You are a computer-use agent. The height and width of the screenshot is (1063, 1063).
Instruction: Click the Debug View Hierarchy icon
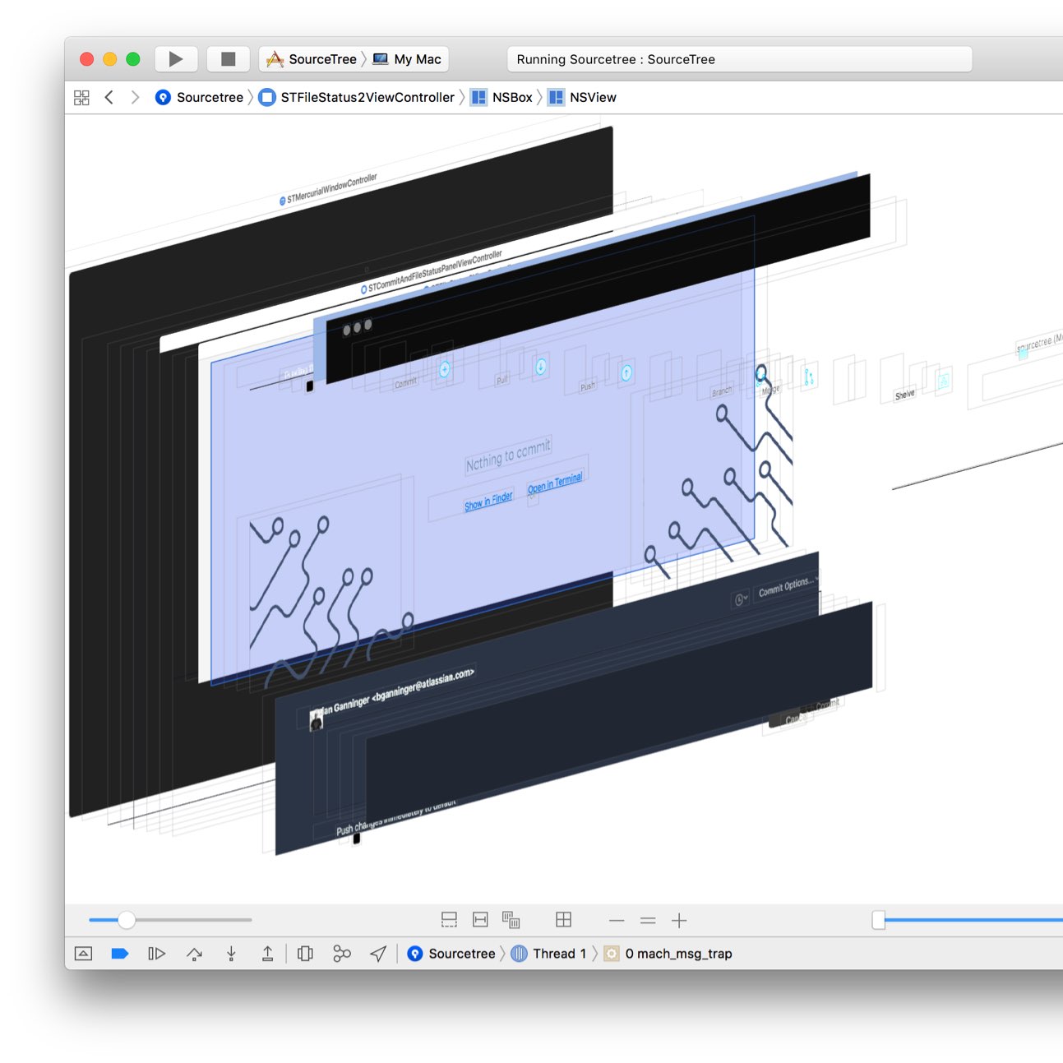(x=305, y=954)
